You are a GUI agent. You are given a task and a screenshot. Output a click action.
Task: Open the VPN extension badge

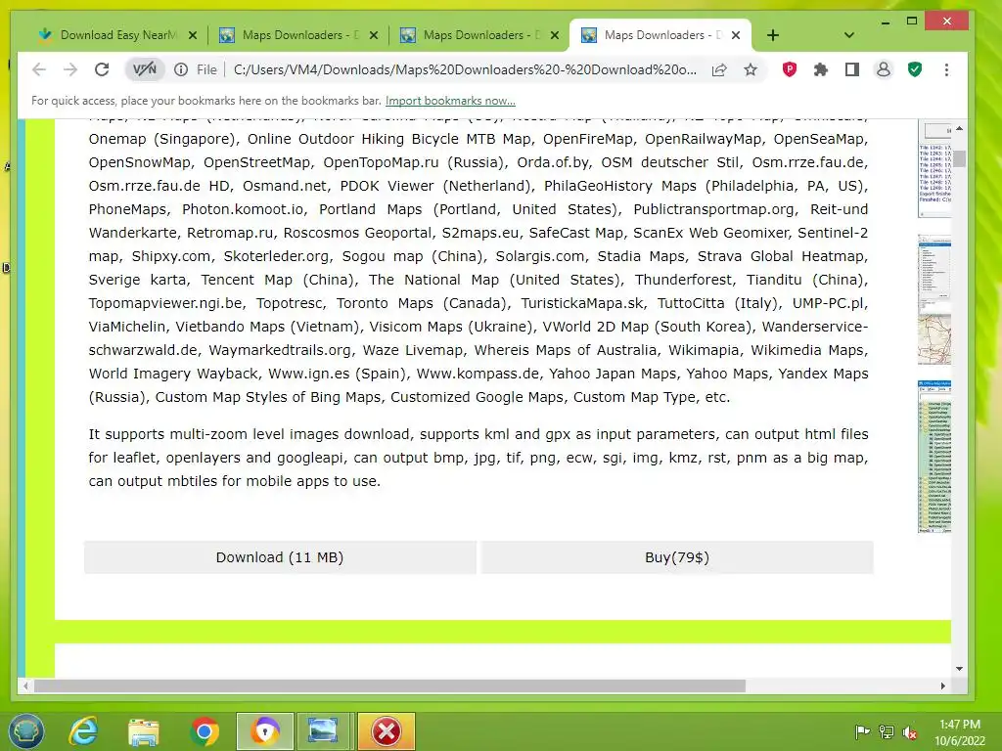click(145, 69)
